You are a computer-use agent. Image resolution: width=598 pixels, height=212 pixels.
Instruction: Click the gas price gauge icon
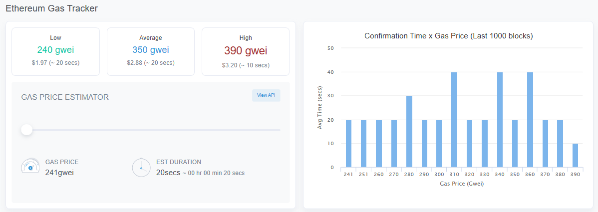click(x=30, y=166)
